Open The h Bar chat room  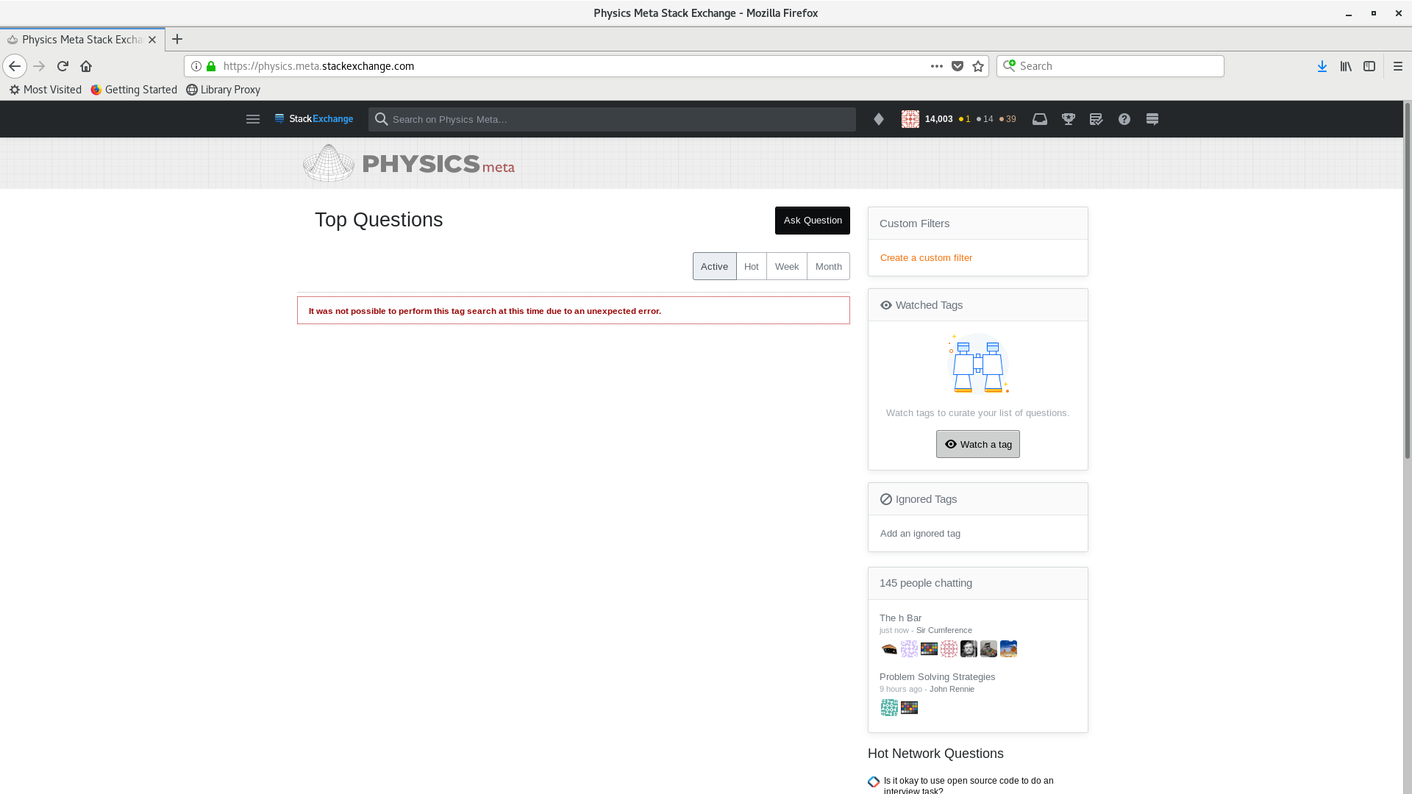coord(900,618)
